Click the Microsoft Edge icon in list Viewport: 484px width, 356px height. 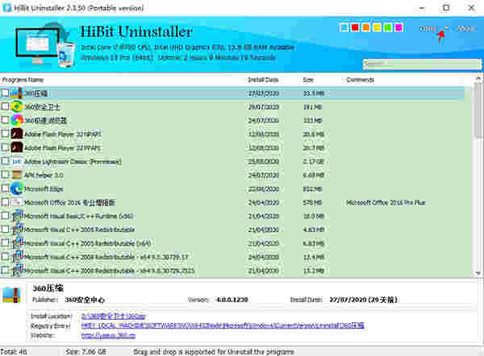point(17,188)
